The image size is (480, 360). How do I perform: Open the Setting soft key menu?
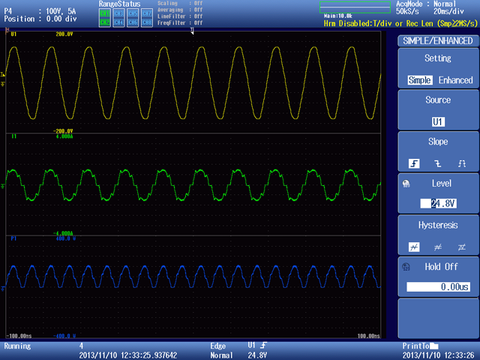point(438,68)
